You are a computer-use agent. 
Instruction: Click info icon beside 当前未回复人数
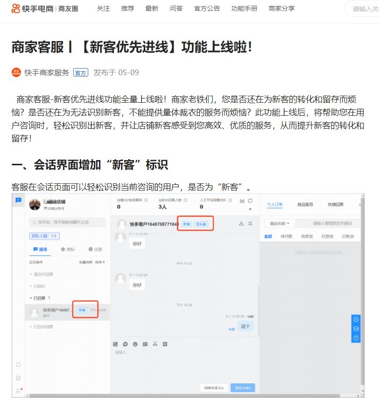pyautogui.click(x=186, y=200)
